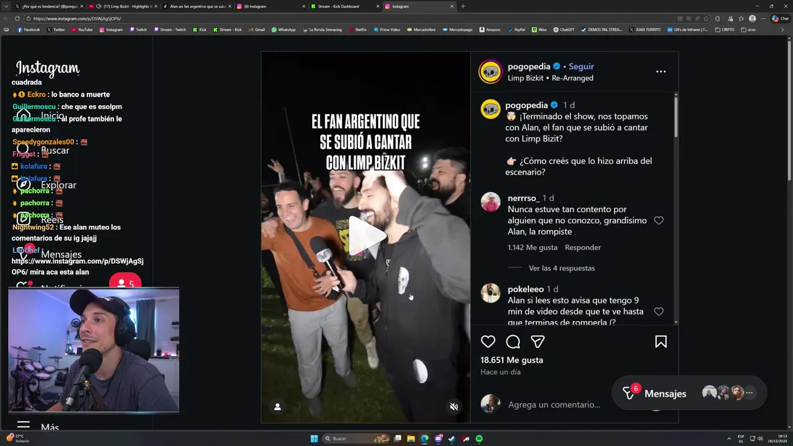Open Reels in the Instagram sidebar
The width and height of the screenshot is (793, 446).
[x=41, y=220]
